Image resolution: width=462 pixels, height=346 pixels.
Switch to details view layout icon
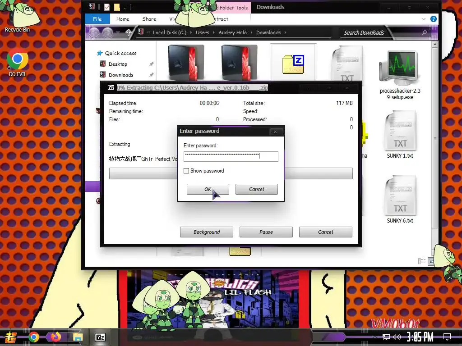[x=422, y=261]
